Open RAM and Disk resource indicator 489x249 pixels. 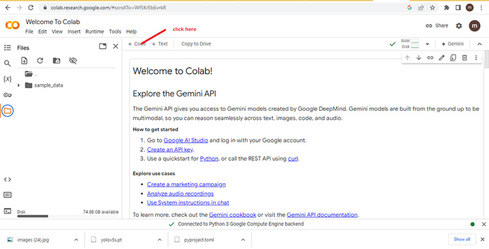tap(410, 44)
